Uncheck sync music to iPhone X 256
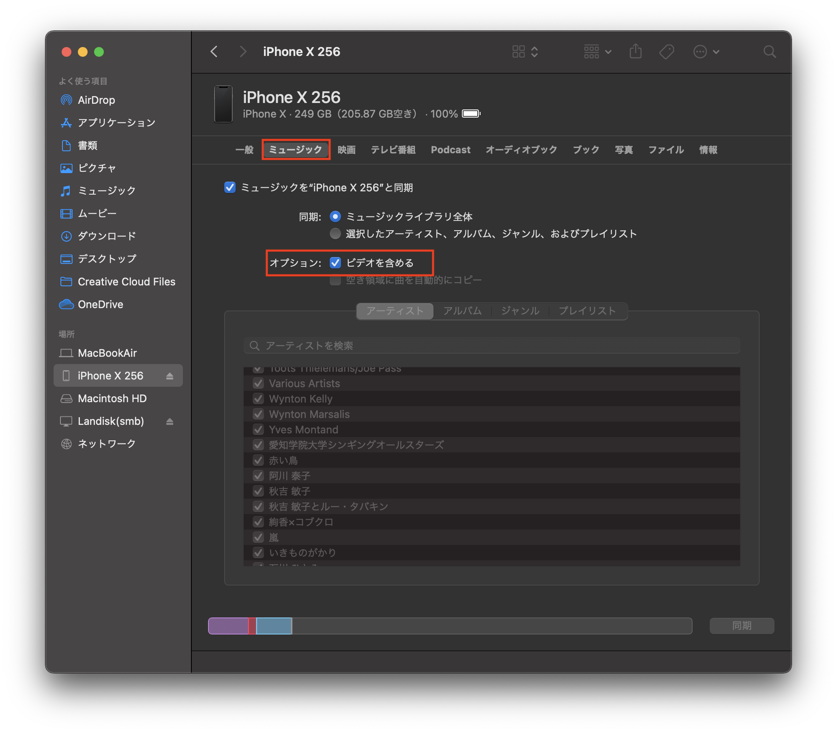Viewport: 837px width, 733px height. [230, 188]
